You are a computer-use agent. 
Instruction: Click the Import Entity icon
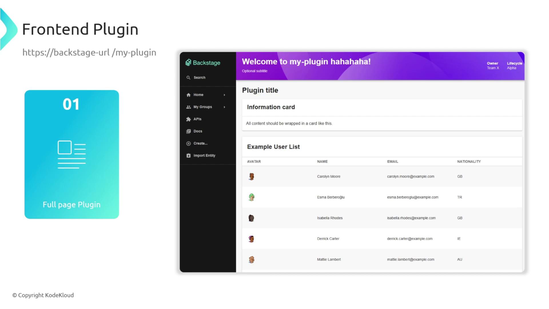click(188, 156)
